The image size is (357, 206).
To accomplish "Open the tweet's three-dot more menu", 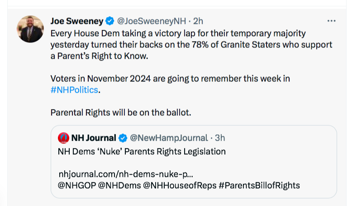I will click(331, 21).
